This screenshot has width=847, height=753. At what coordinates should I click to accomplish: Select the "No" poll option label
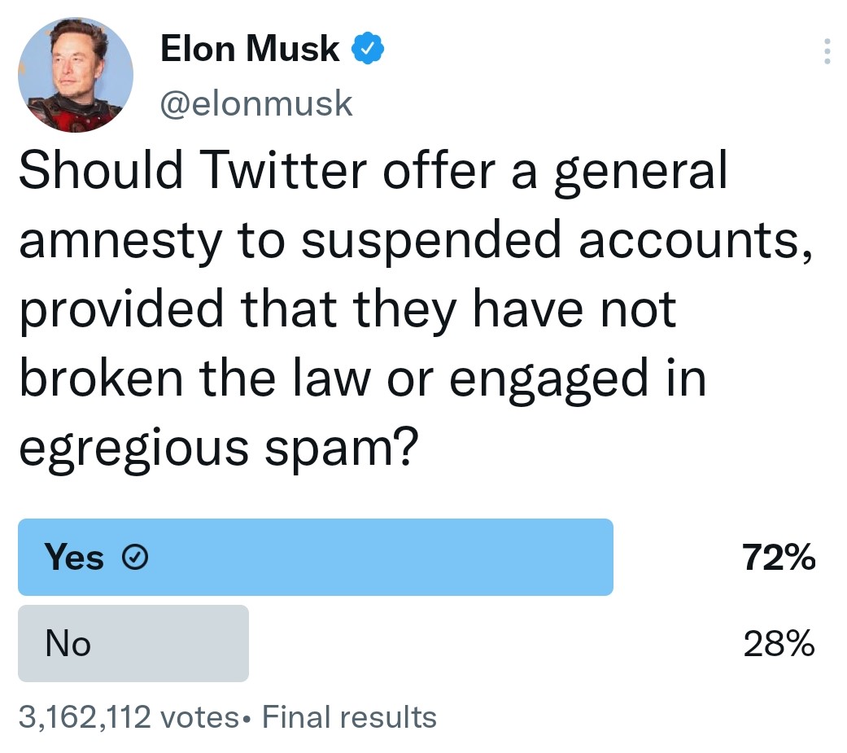coord(68,644)
